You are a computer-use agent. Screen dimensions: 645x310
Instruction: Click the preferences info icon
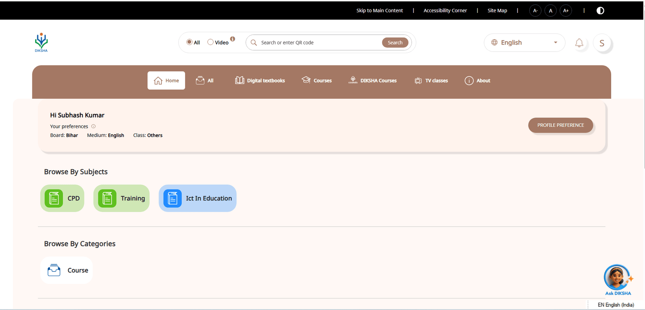(94, 126)
